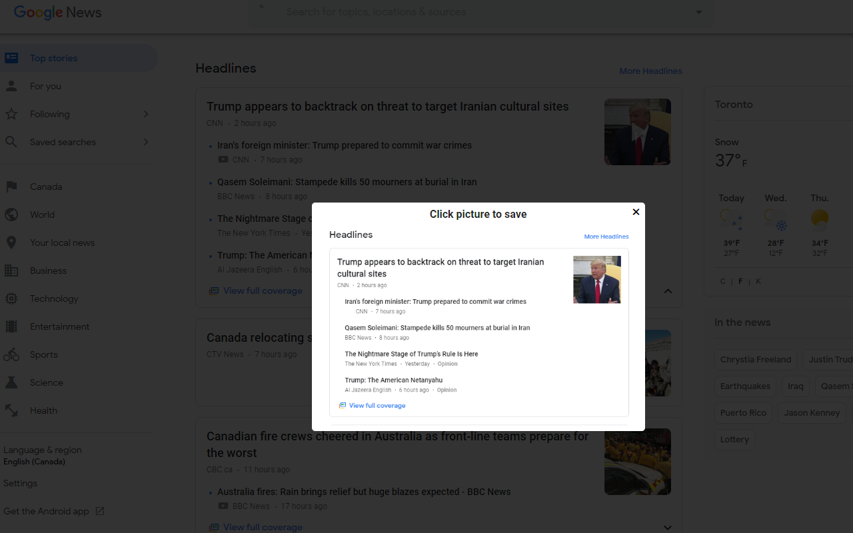
Task: Open dialog article 'Iran's foreign minister' from CNN
Action: pos(435,301)
